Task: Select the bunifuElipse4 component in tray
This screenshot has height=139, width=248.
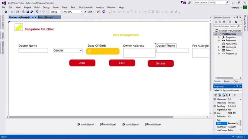Action: 153,124
